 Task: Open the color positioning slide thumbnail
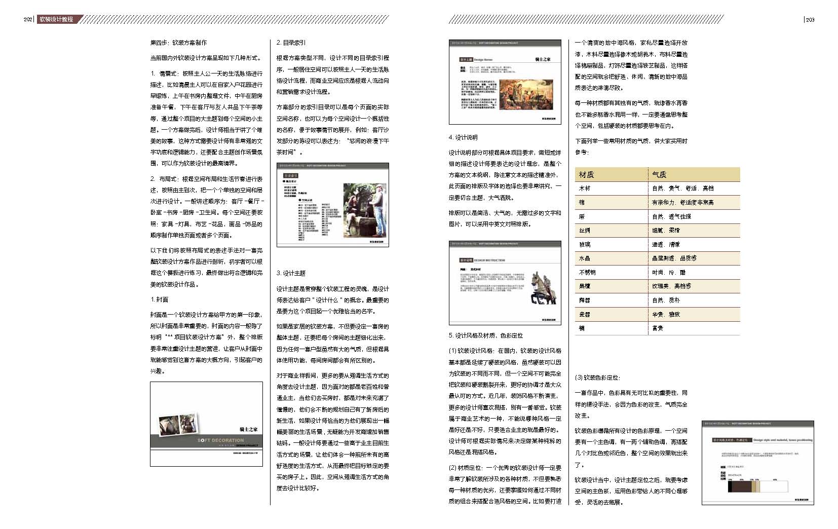click(x=757, y=463)
